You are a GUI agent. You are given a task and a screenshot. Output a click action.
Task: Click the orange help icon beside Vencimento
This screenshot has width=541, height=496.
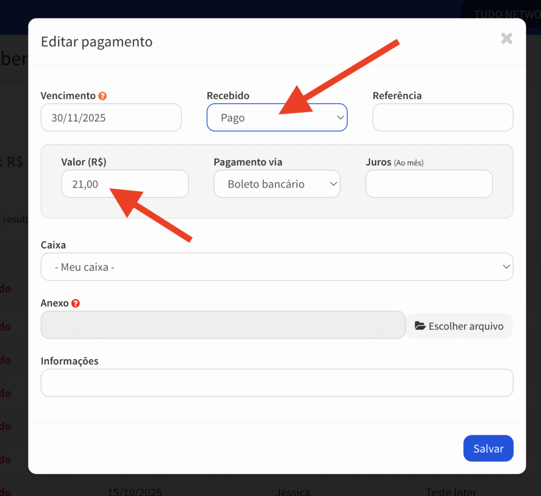pos(102,96)
